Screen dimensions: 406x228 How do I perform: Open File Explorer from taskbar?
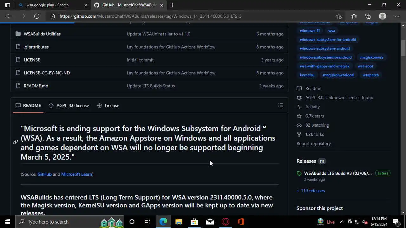[179, 222]
